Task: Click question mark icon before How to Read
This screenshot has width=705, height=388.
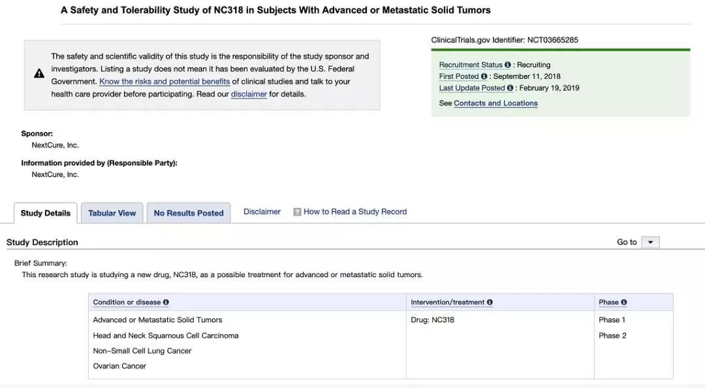Action: 297,212
